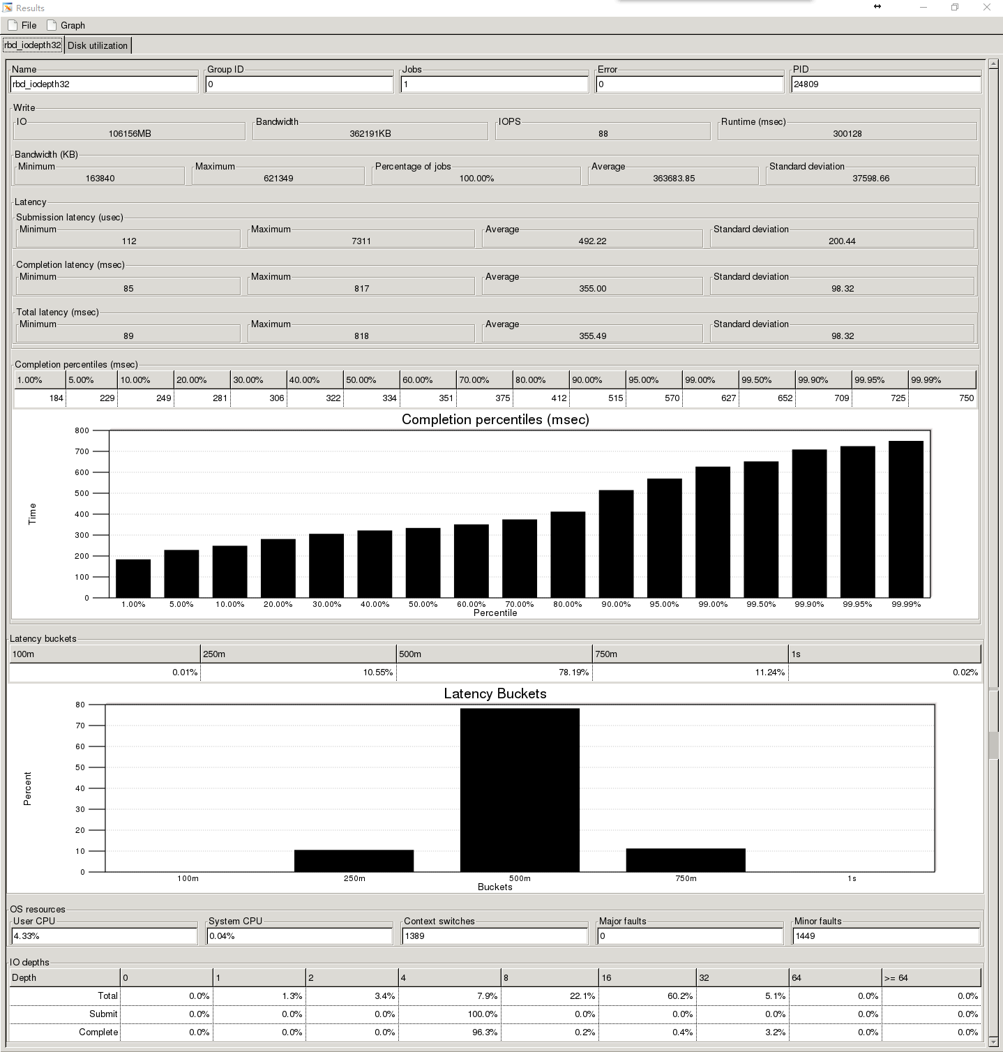Viewport: 1003px width, 1052px height.
Task: Select Bandwidth Maximum value 621349
Action: click(x=278, y=178)
